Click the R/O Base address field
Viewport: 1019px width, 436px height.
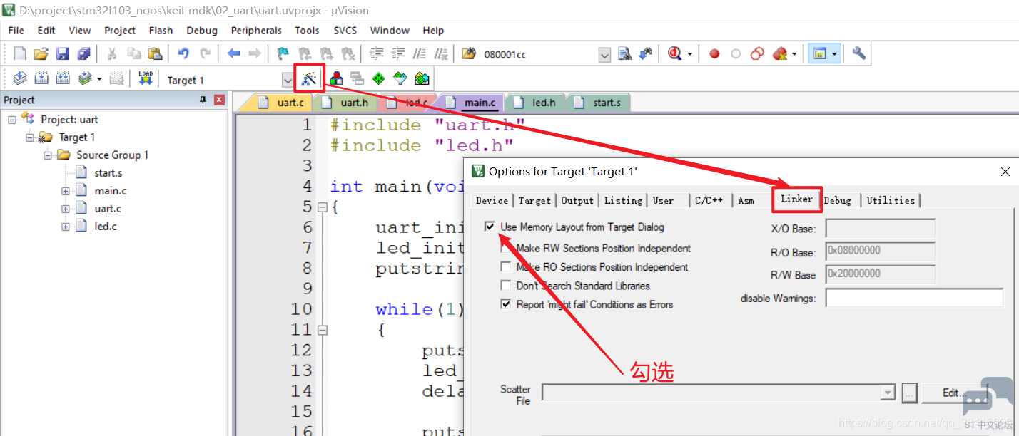(881, 251)
